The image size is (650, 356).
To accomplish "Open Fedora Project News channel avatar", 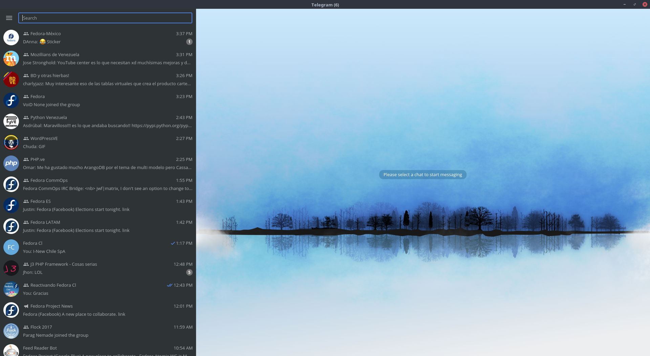I will (11, 310).
